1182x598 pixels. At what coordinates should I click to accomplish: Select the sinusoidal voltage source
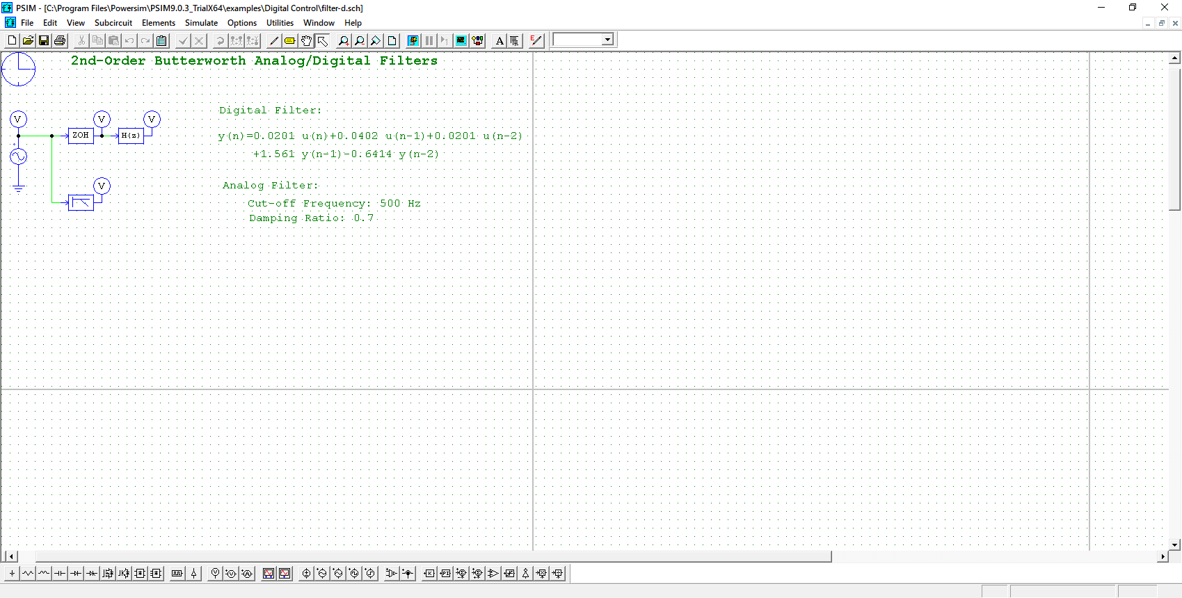[x=18, y=156]
